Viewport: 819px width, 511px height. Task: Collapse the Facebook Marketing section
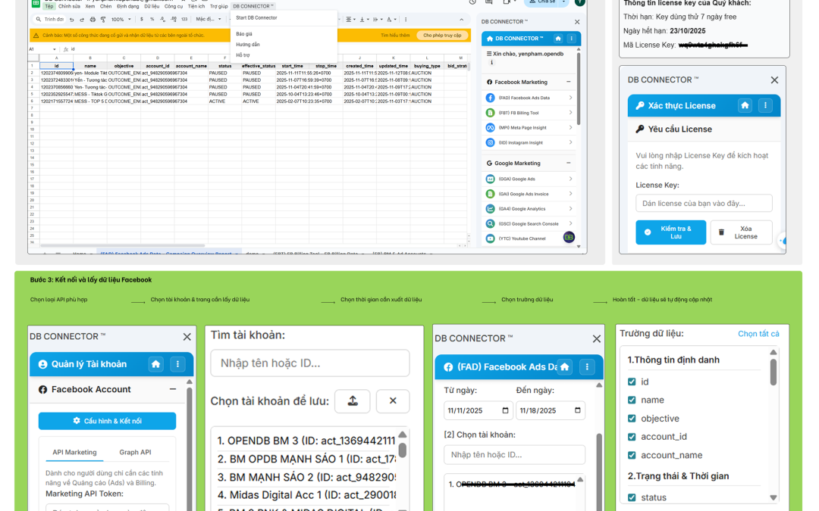[569, 82]
